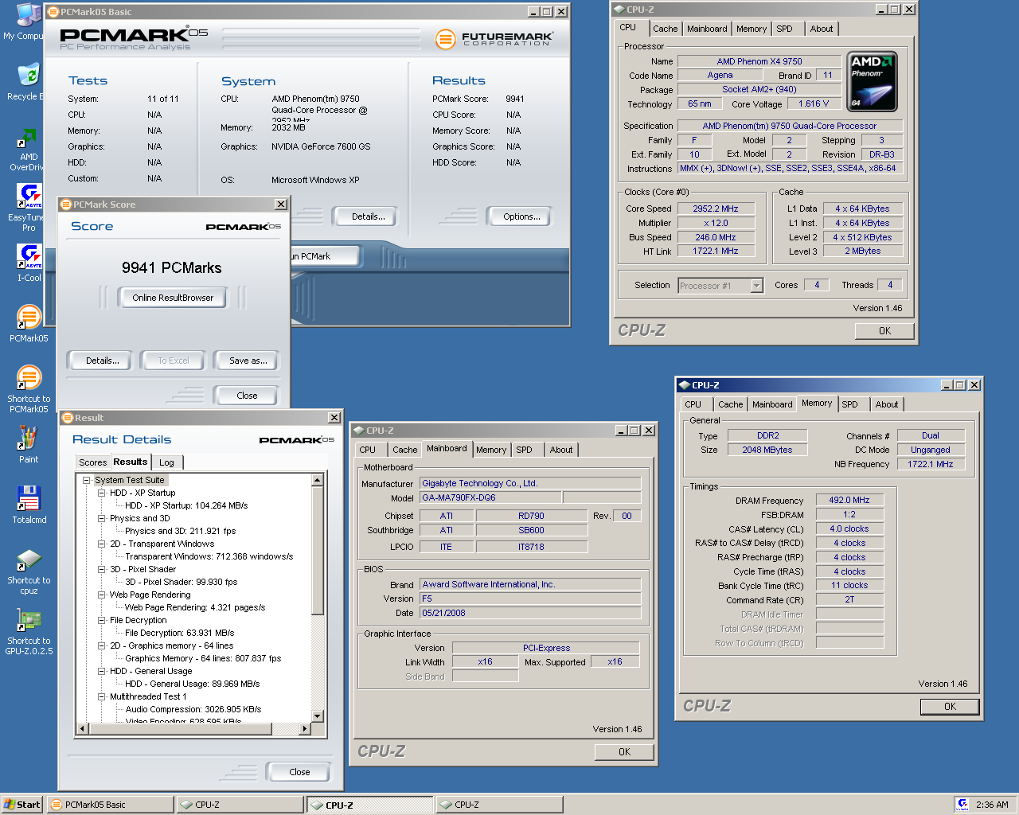
Task: Open SPD tab in top CPU-Z window
Action: coord(785,29)
